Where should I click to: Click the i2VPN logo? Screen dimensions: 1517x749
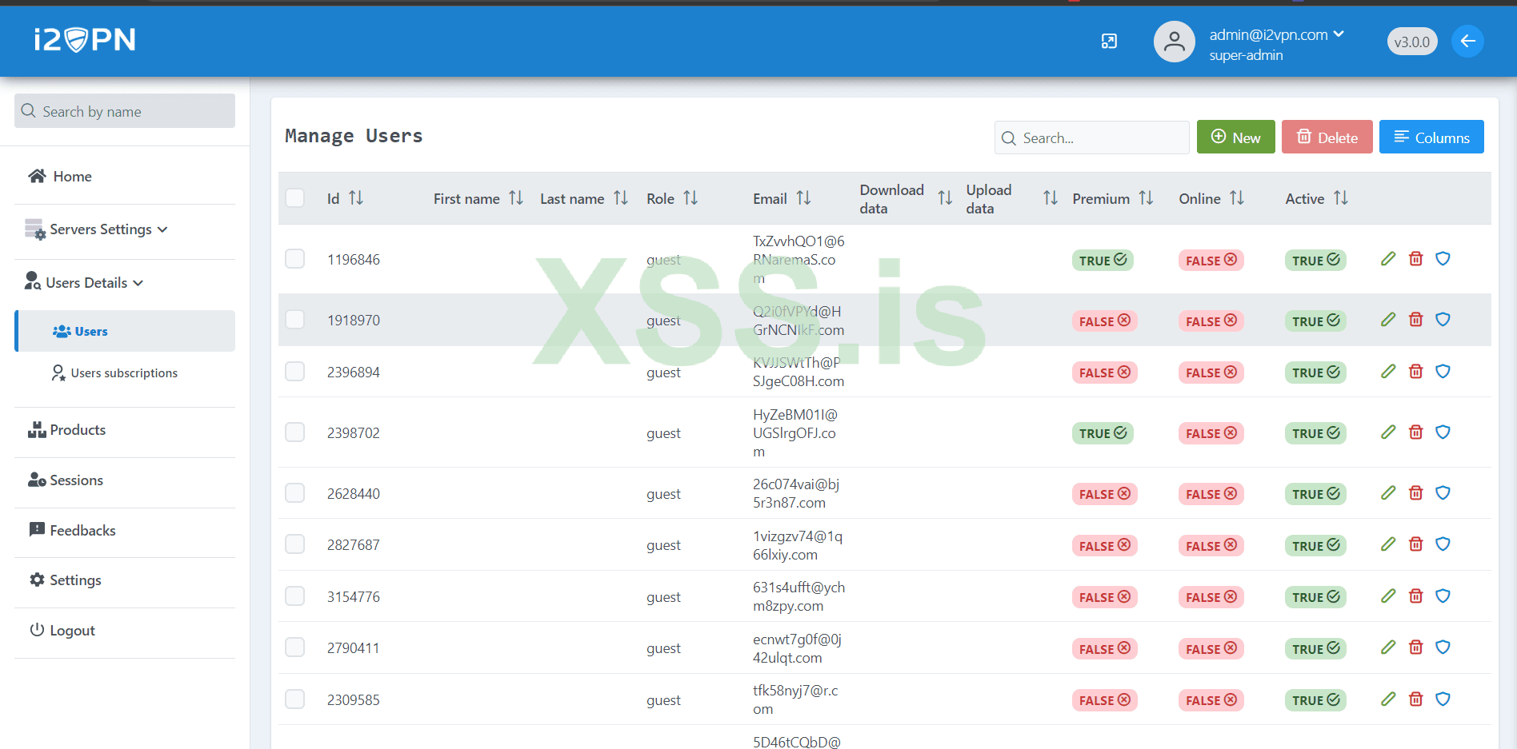[85, 39]
